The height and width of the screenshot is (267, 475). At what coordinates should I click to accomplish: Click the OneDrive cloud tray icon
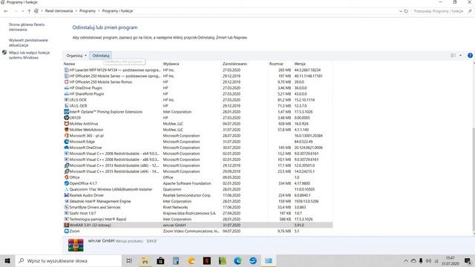pyautogui.click(x=413, y=260)
